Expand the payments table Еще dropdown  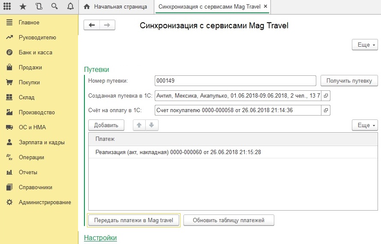pyautogui.click(x=365, y=125)
